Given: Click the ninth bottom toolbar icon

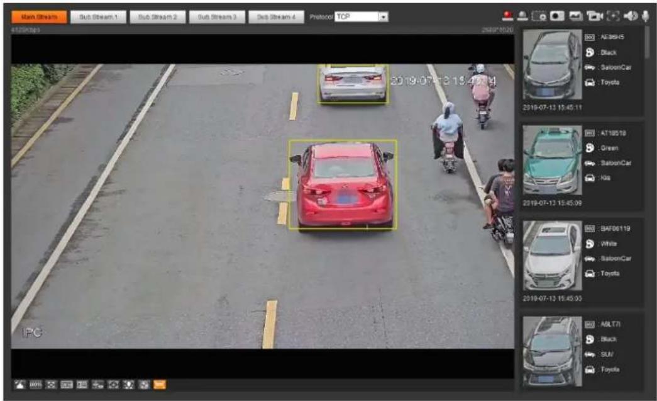Looking at the screenshot, I should [144, 385].
